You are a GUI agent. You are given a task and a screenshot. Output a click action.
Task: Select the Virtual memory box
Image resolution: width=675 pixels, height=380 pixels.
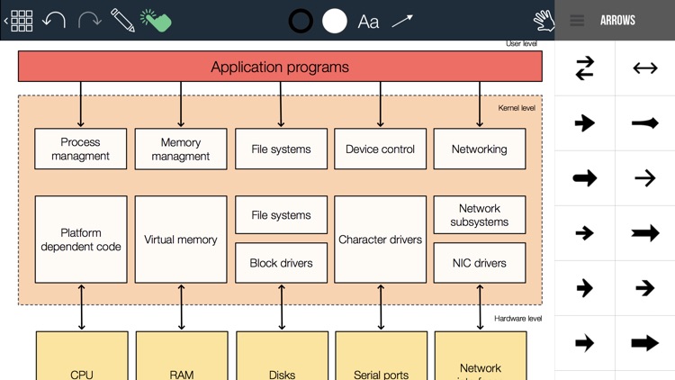point(181,240)
